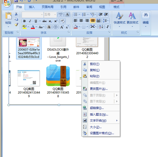Click the 视图 ribbon tab
The height and width of the screenshot is (157, 158).
(102, 7)
